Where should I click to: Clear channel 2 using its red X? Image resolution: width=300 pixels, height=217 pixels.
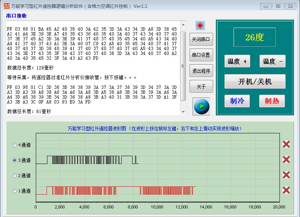coord(286,175)
